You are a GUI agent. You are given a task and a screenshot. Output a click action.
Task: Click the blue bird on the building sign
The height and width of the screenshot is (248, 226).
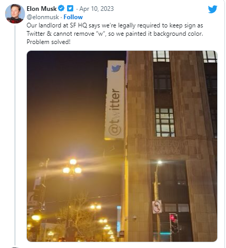[x=116, y=68]
